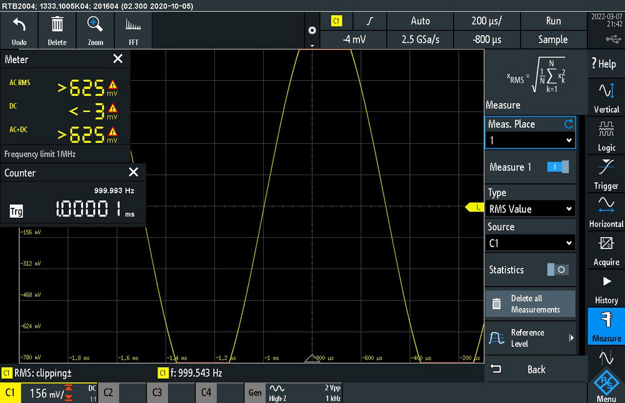
Task: Close the Counter panel
Action: point(134,172)
